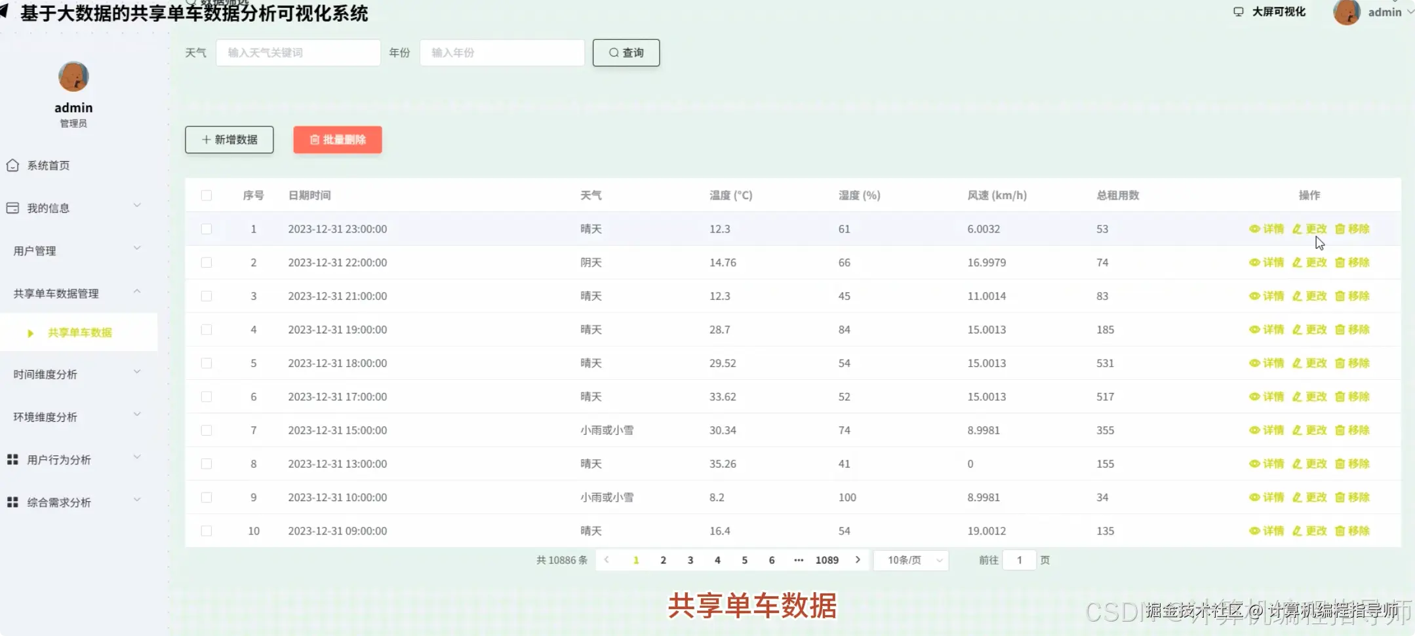Select checkbox of row 3
The width and height of the screenshot is (1415, 636).
[207, 295]
